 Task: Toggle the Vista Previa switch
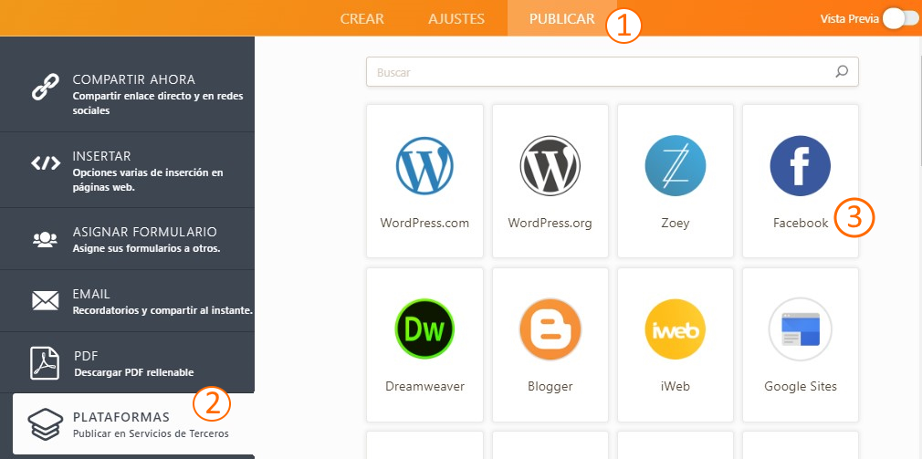click(x=899, y=18)
